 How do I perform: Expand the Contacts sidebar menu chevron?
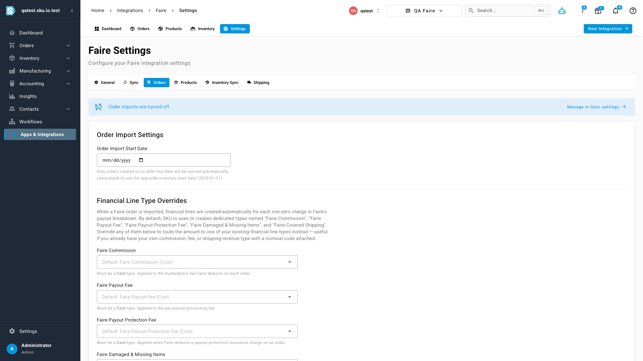point(68,109)
